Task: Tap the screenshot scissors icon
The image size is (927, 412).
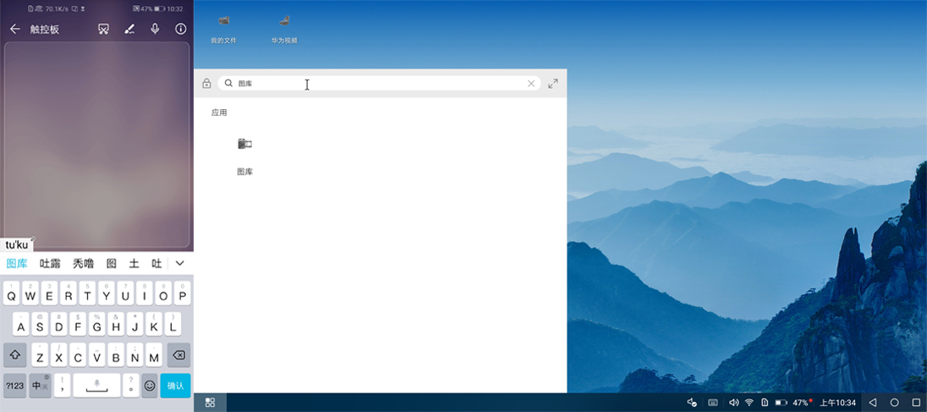Action: [x=103, y=29]
